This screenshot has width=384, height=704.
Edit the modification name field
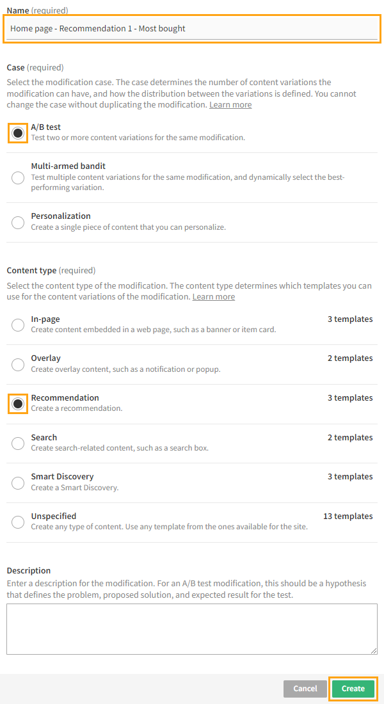click(191, 28)
